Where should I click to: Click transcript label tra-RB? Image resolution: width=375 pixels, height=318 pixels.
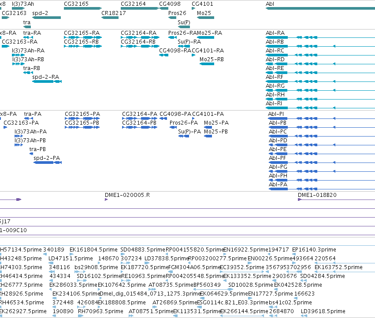[32, 68]
